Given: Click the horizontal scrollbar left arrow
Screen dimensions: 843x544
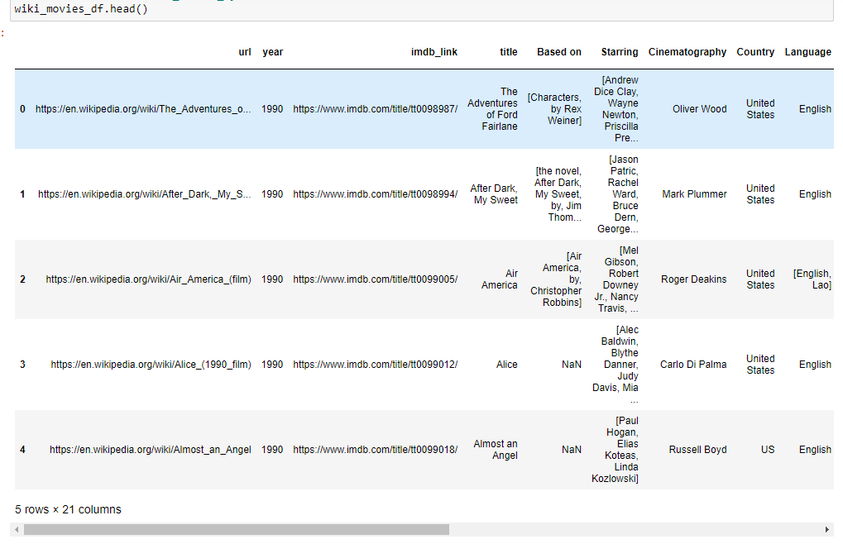Looking at the screenshot, I should (17, 529).
